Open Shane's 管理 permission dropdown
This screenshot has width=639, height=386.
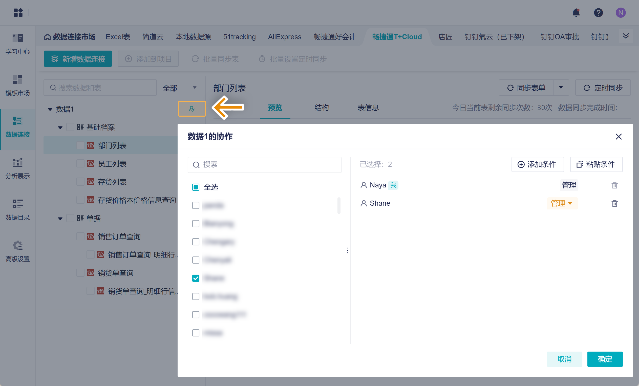pyautogui.click(x=562, y=204)
